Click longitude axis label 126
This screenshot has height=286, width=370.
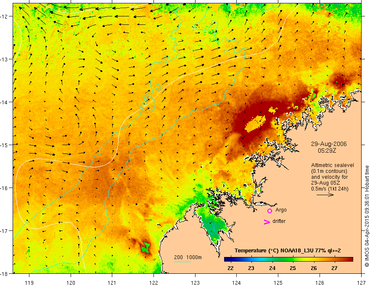click(320, 283)
